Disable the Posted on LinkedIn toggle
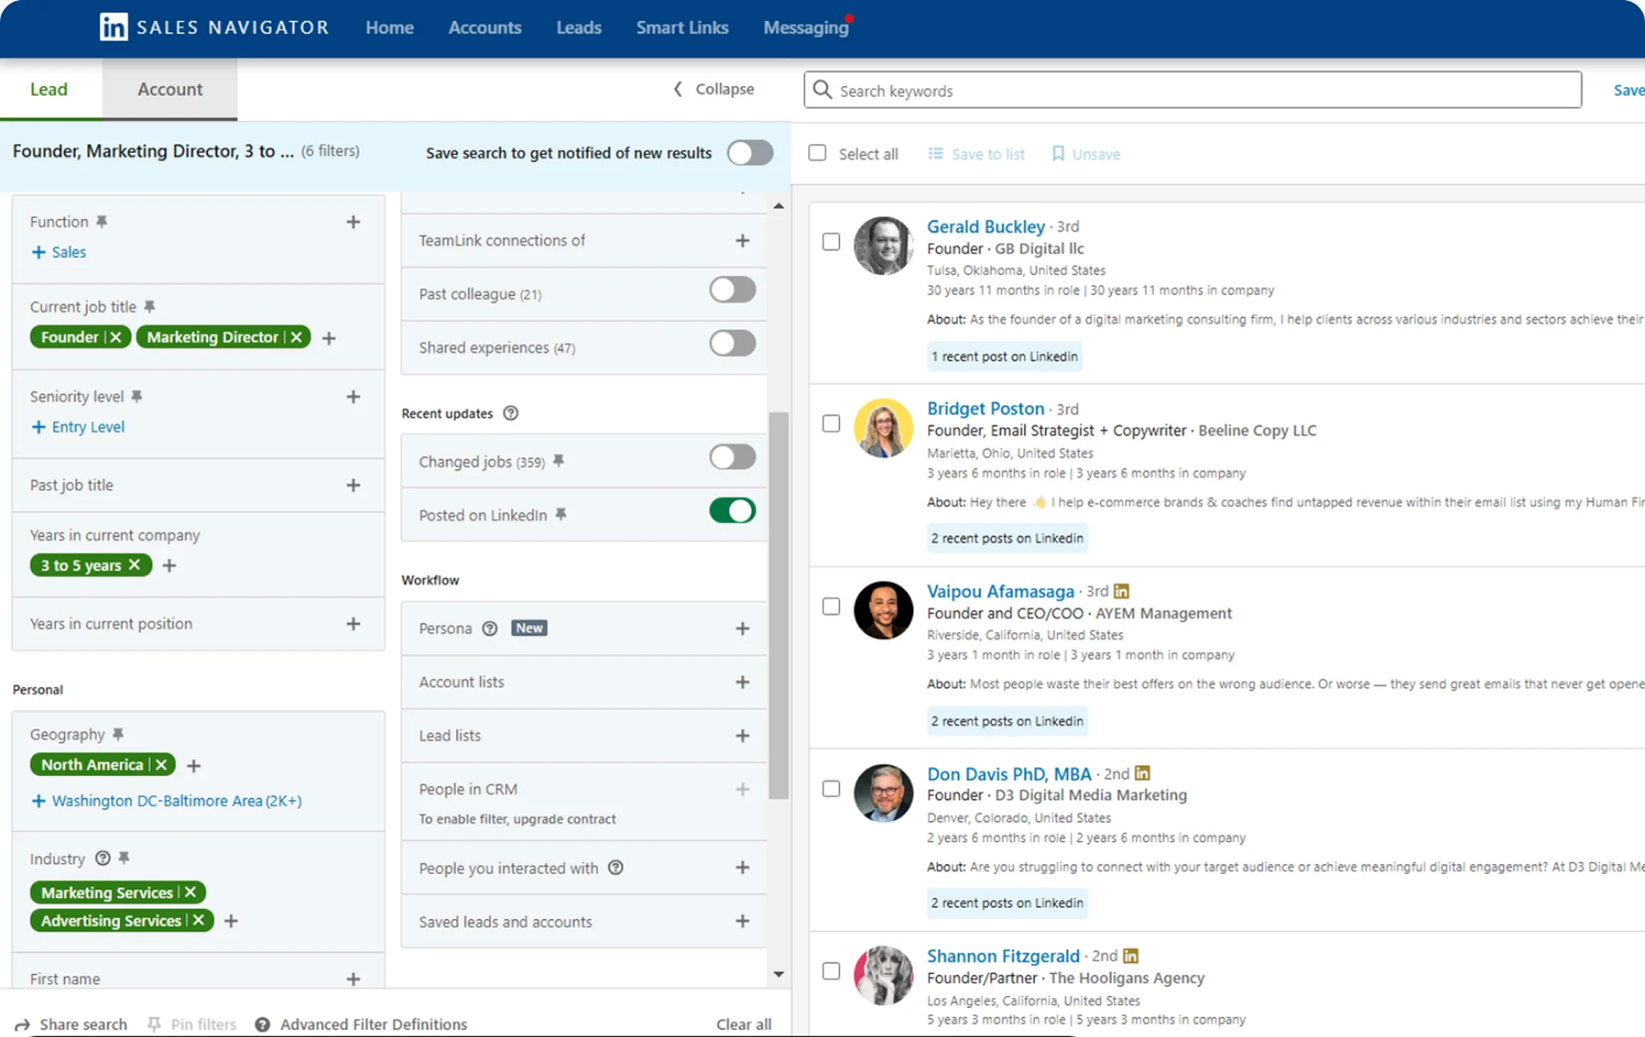The image size is (1645, 1037). (x=733, y=511)
